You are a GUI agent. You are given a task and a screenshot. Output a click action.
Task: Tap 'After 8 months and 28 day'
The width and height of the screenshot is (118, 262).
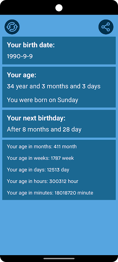[x=44, y=129]
